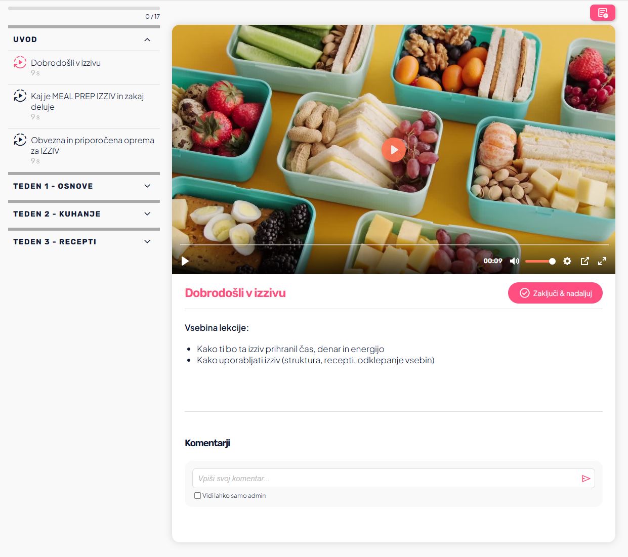Click the lesson icon beside Dobrodošli v izzivu
The image size is (628, 557).
(20, 63)
